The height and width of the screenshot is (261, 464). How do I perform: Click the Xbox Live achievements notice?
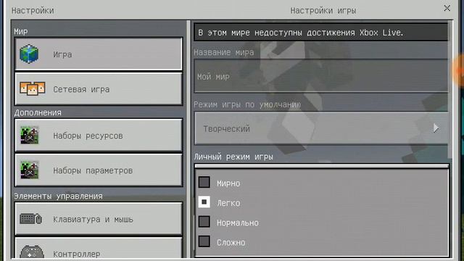(x=320, y=32)
